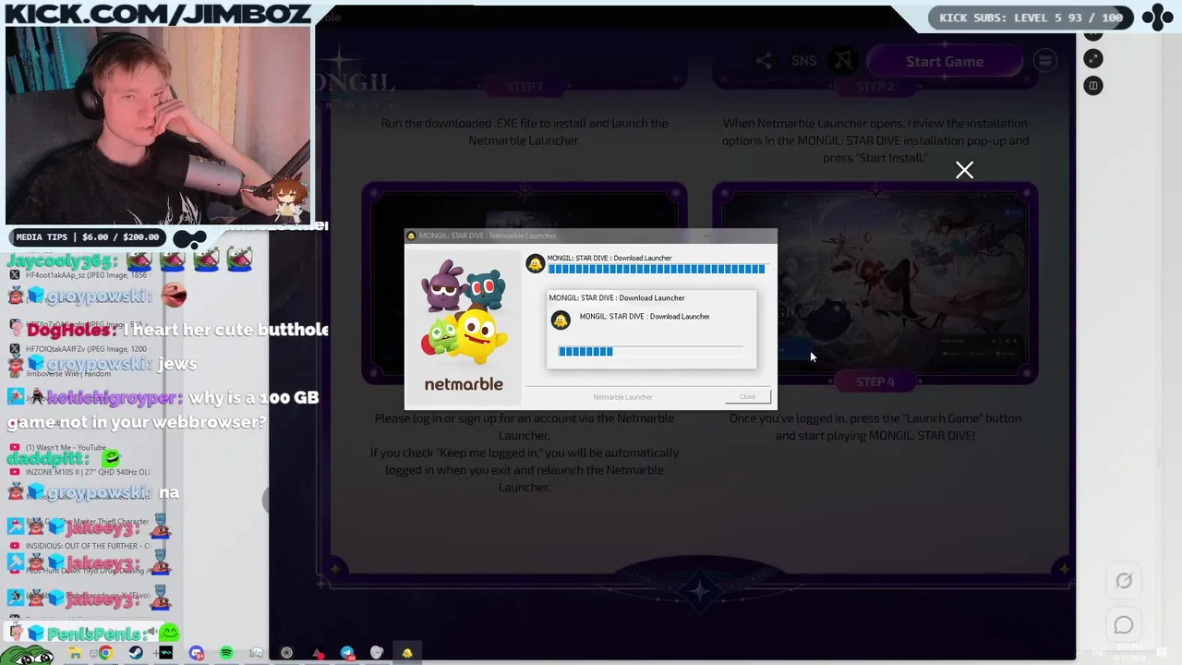Click the Close button in Netmarble Launcher
Screen dimensions: 1182x665
point(747,397)
